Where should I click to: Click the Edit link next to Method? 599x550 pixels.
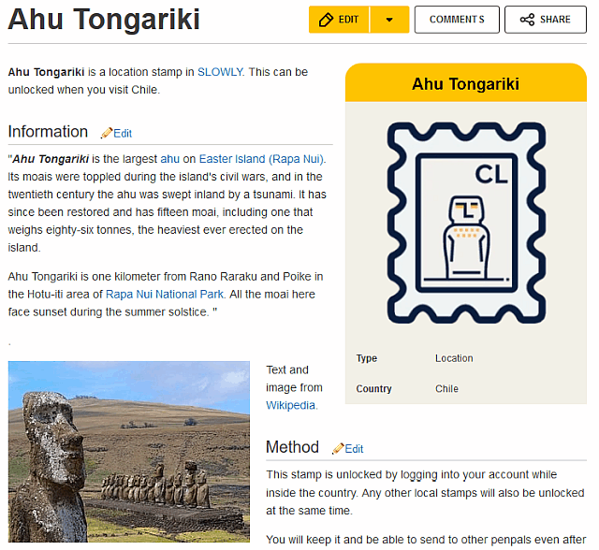click(354, 449)
